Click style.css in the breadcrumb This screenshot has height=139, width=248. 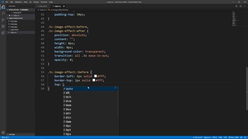[43, 10]
